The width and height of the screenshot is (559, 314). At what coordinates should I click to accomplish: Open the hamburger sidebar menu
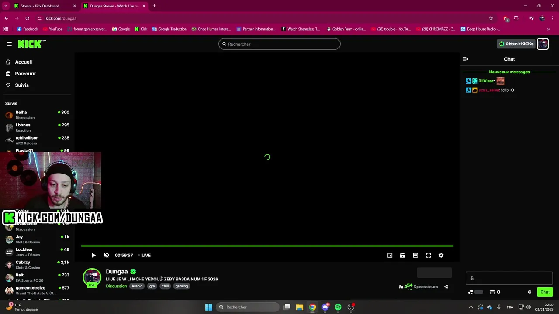click(x=9, y=44)
